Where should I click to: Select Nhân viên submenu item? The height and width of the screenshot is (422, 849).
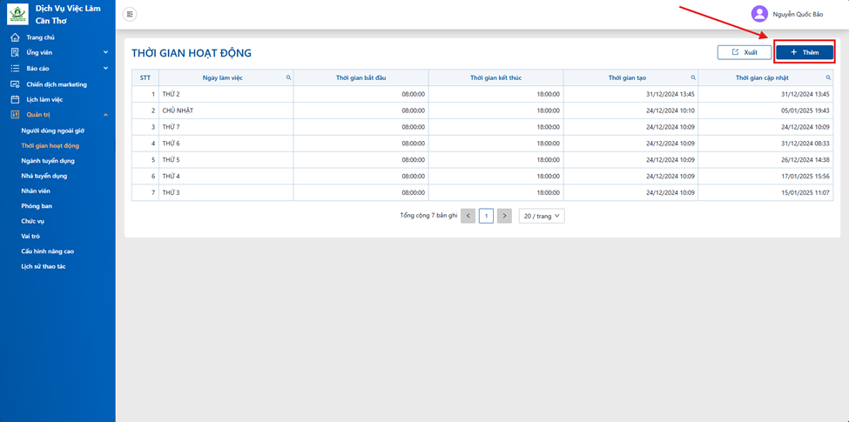[36, 191]
